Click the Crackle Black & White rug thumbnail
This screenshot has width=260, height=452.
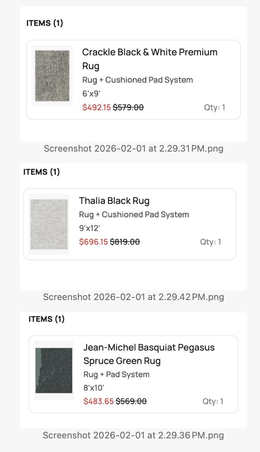[52, 76]
